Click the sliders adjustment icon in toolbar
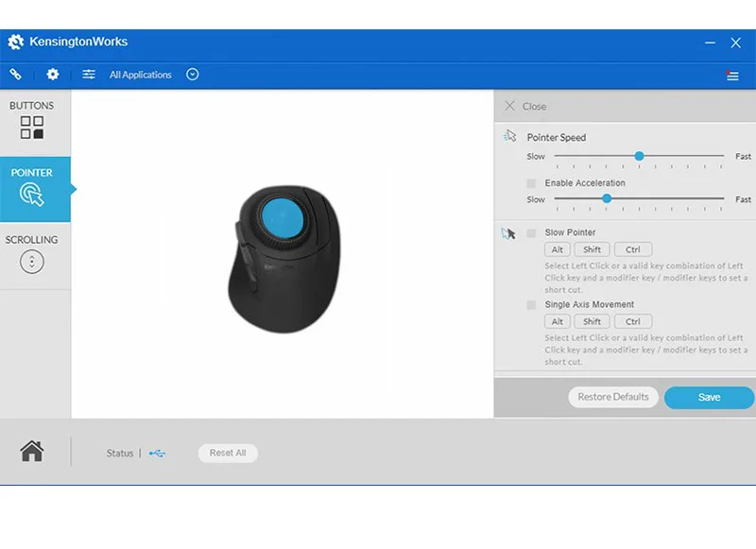756x549 pixels. click(x=89, y=75)
